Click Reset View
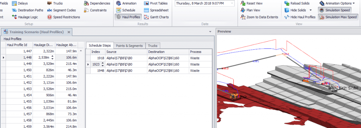 pyautogui.click(x=251, y=4)
